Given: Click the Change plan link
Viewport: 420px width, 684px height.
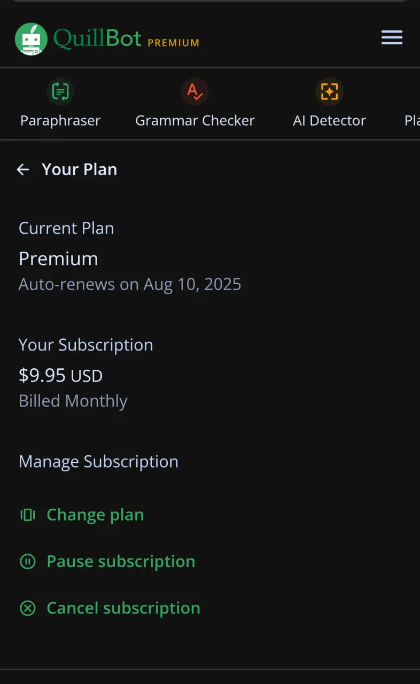Looking at the screenshot, I should point(95,515).
